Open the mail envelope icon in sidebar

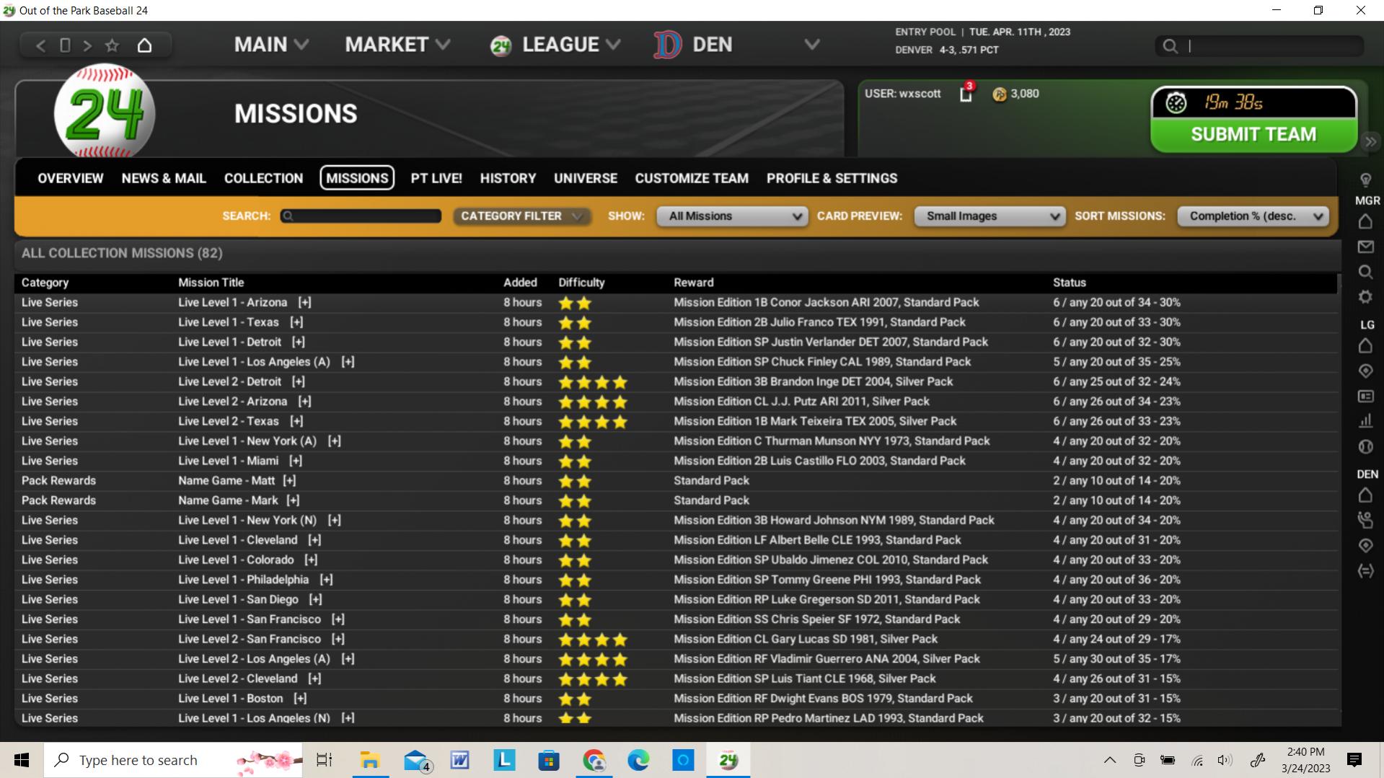(x=1365, y=247)
